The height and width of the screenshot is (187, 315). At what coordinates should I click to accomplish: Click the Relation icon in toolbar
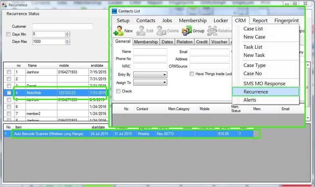(x=212, y=31)
